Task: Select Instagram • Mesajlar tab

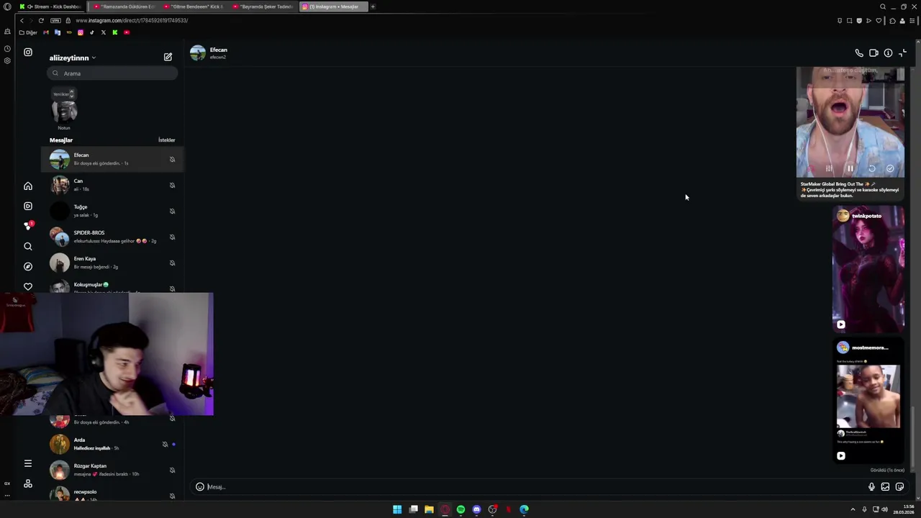Action: [x=334, y=6]
